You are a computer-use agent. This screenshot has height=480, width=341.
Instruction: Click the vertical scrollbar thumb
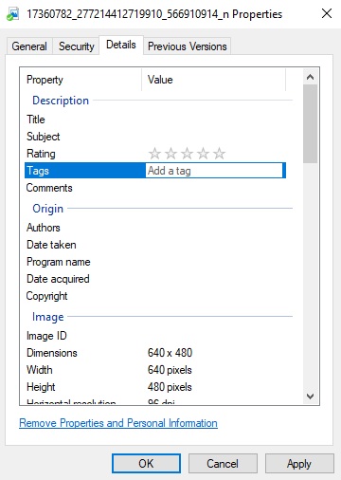point(310,123)
